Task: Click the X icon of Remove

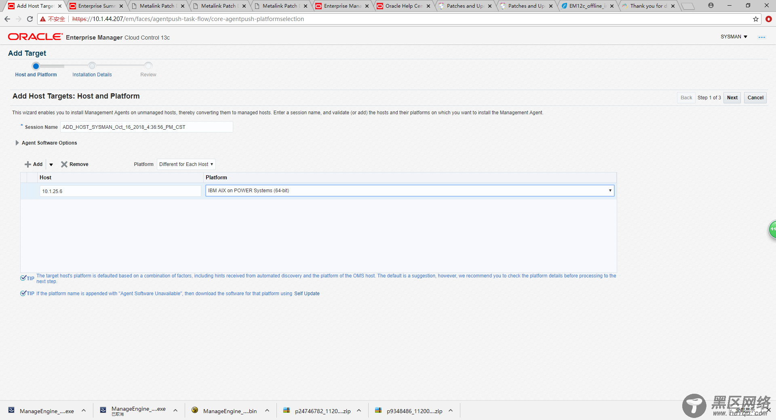Action: click(x=64, y=164)
